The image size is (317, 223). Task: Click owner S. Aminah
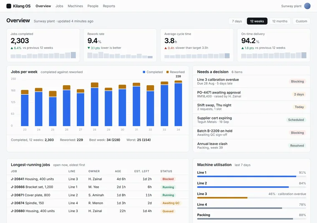(96, 195)
